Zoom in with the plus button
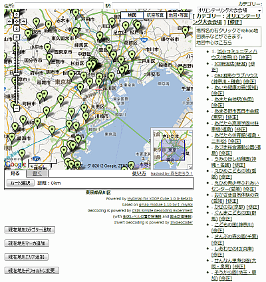This screenshot has height=282, width=266. 17,37
